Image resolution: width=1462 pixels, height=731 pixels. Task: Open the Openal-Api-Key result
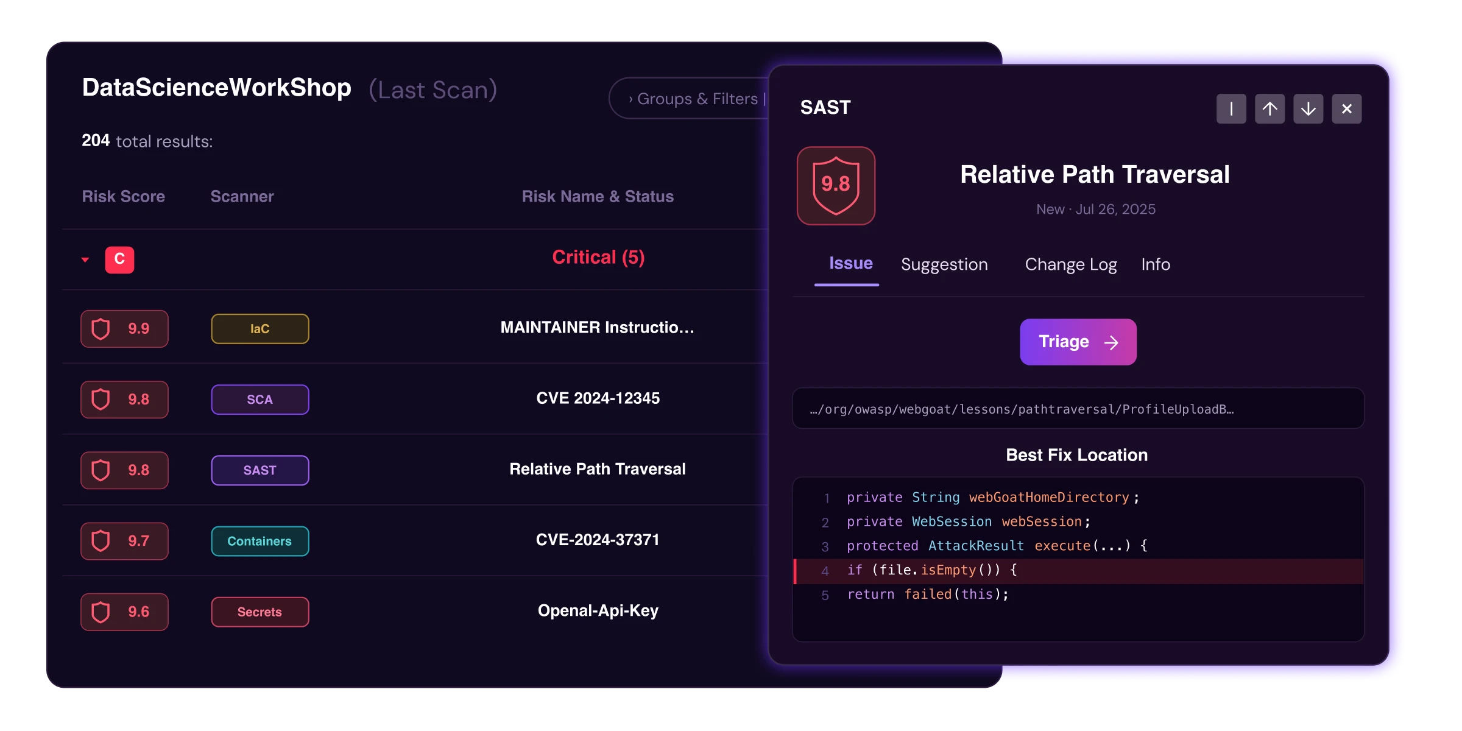click(x=598, y=610)
